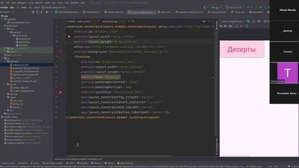
Task: Click the expand all icon in project panel
Action: pos(37,12)
